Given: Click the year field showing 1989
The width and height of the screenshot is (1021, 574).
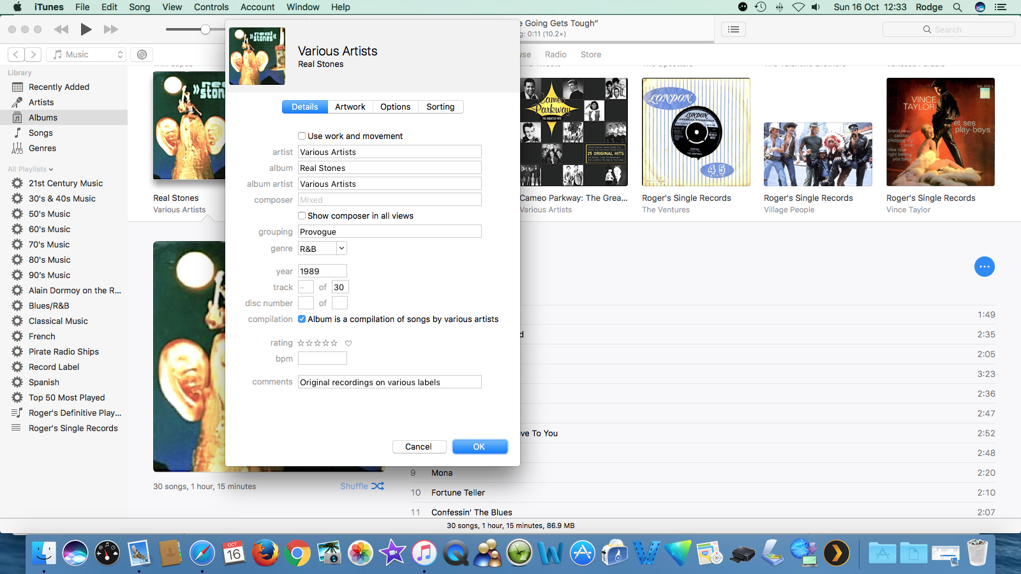Looking at the screenshot, I should point(322,271).
